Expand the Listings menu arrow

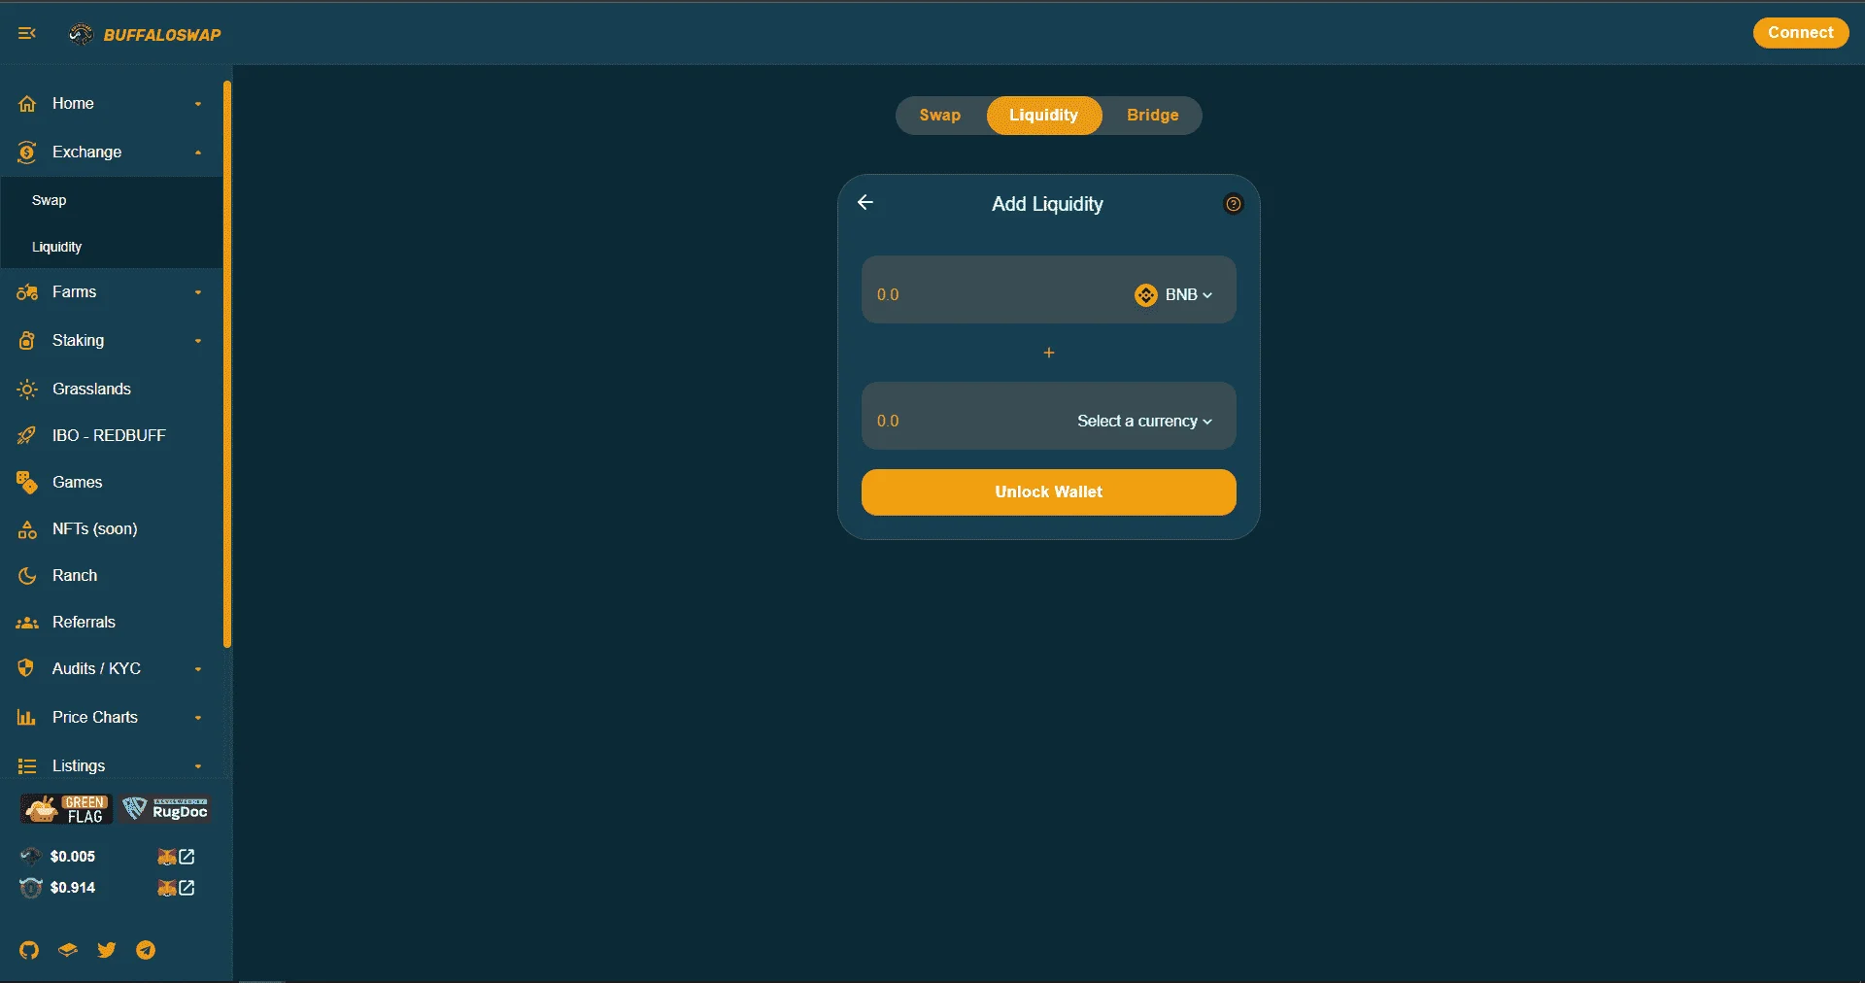point(198,766)
